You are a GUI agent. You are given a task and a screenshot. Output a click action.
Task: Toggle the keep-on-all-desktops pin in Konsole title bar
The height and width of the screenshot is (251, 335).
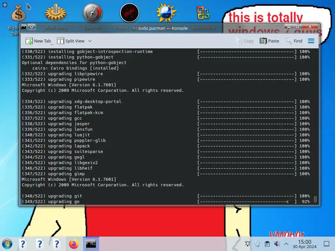pyautogui.click(x=32, y=27)
